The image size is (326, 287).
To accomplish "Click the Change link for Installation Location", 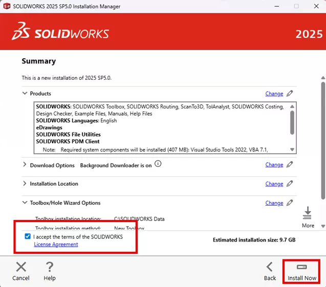I will pos(274,184).
